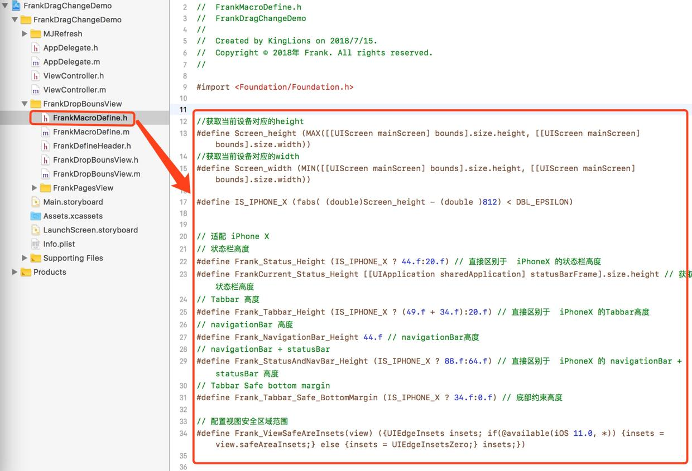Click the folder icon of Products

(x=26, y=273)
